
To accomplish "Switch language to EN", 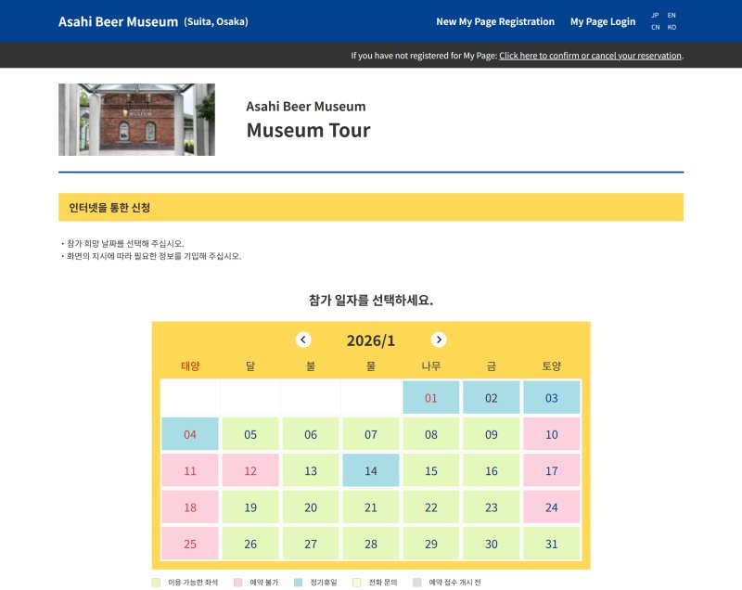I will click(672, 15).
